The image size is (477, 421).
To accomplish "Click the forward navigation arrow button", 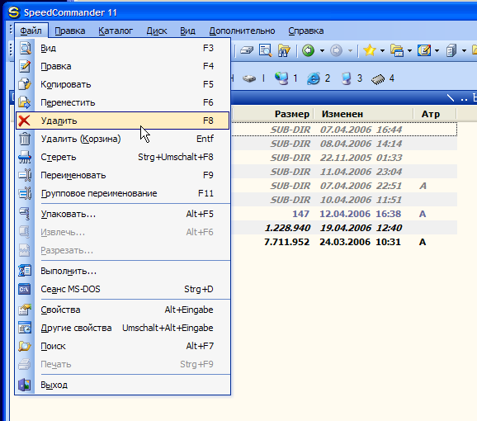I will point(336,50).
